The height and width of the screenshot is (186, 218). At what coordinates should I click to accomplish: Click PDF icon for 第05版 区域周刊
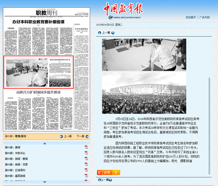pyautogui.click(x=86, y=170)
